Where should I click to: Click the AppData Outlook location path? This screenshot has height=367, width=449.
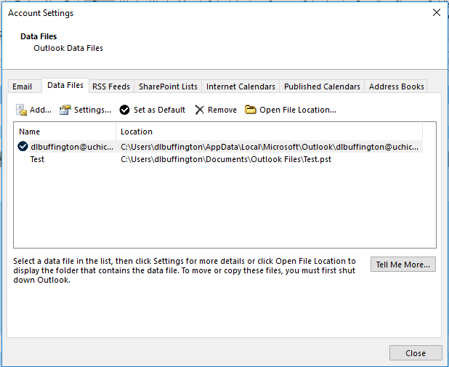click(x=270, y=147)
